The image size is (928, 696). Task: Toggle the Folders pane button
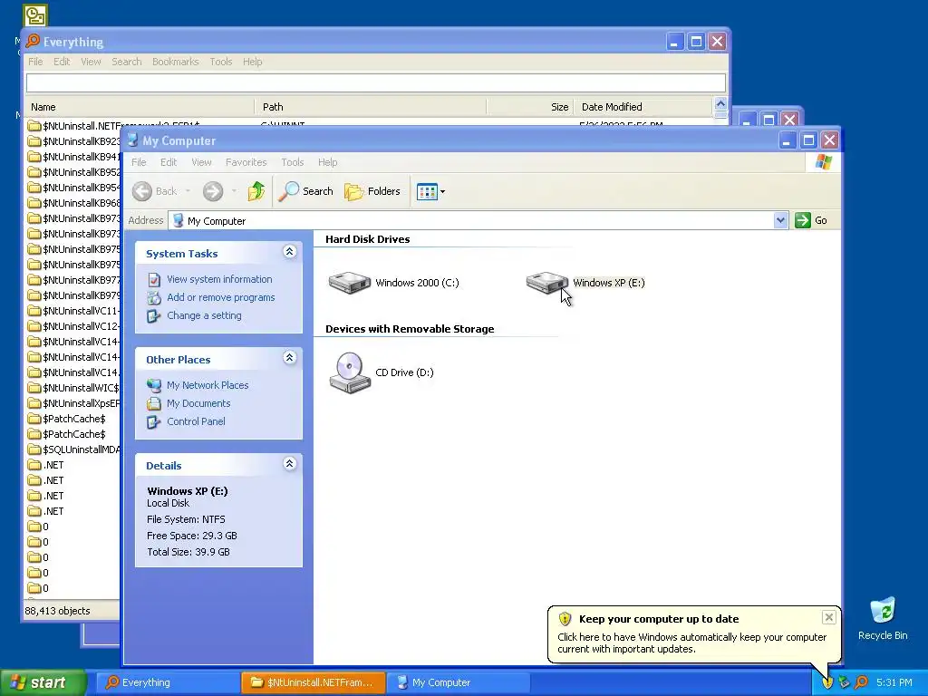click(x=372, y=191)
